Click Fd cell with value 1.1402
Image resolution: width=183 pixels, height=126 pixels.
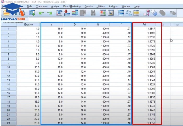(x=144, y=33)
